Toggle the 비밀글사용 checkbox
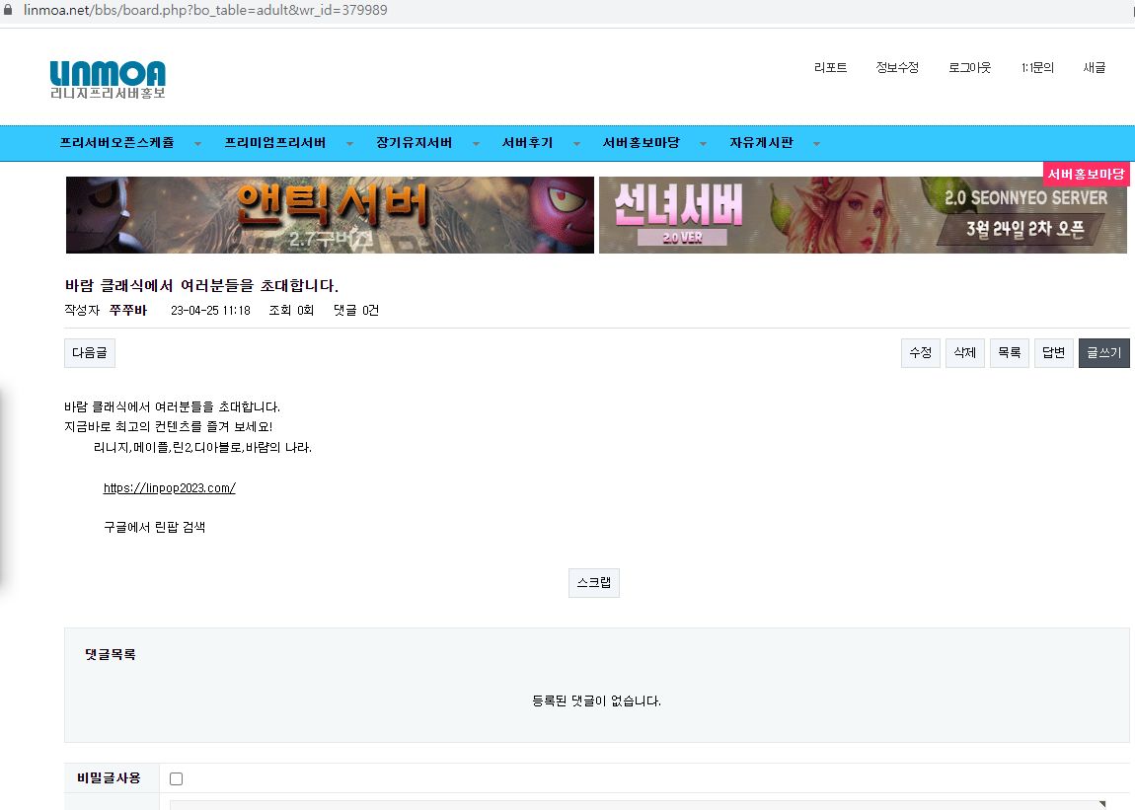 point(176,778)
